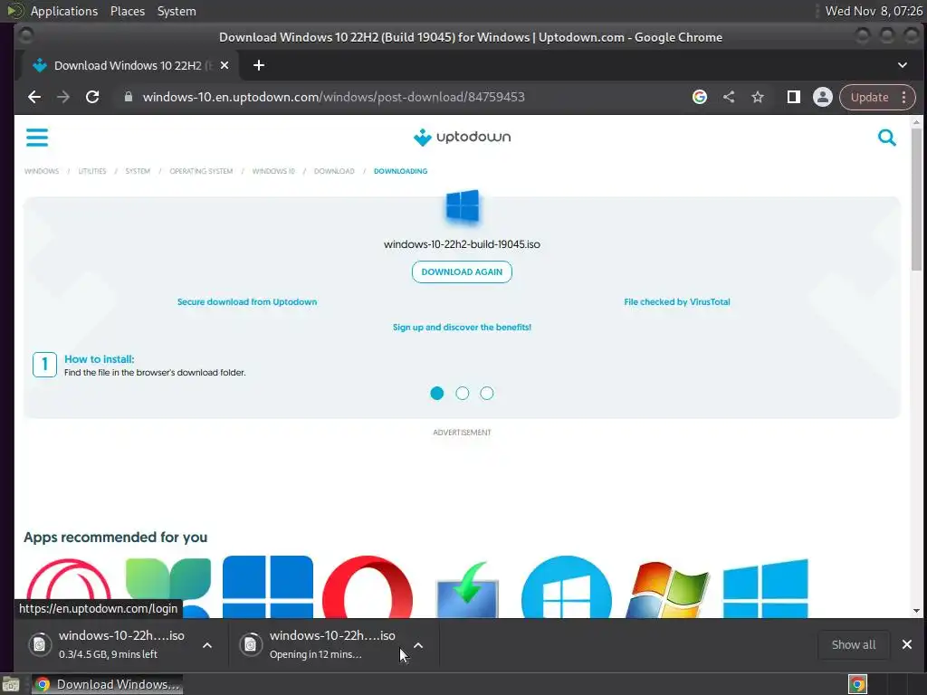Click the WINDOWS breadcrumb
The image size is (927, 695).
click(x=42, y=171)
